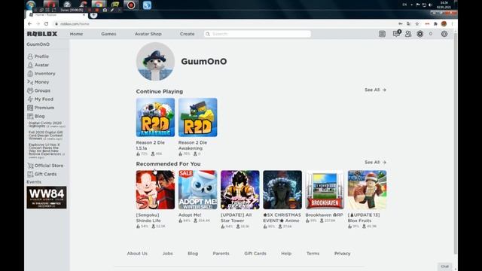Go to Money in sidebar
The width and height of the screenshot is (482, 271).
tap(38, 82)
